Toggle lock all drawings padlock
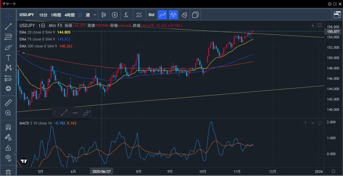343x176 pixels. pyautogui.click(x=8, y=148)
